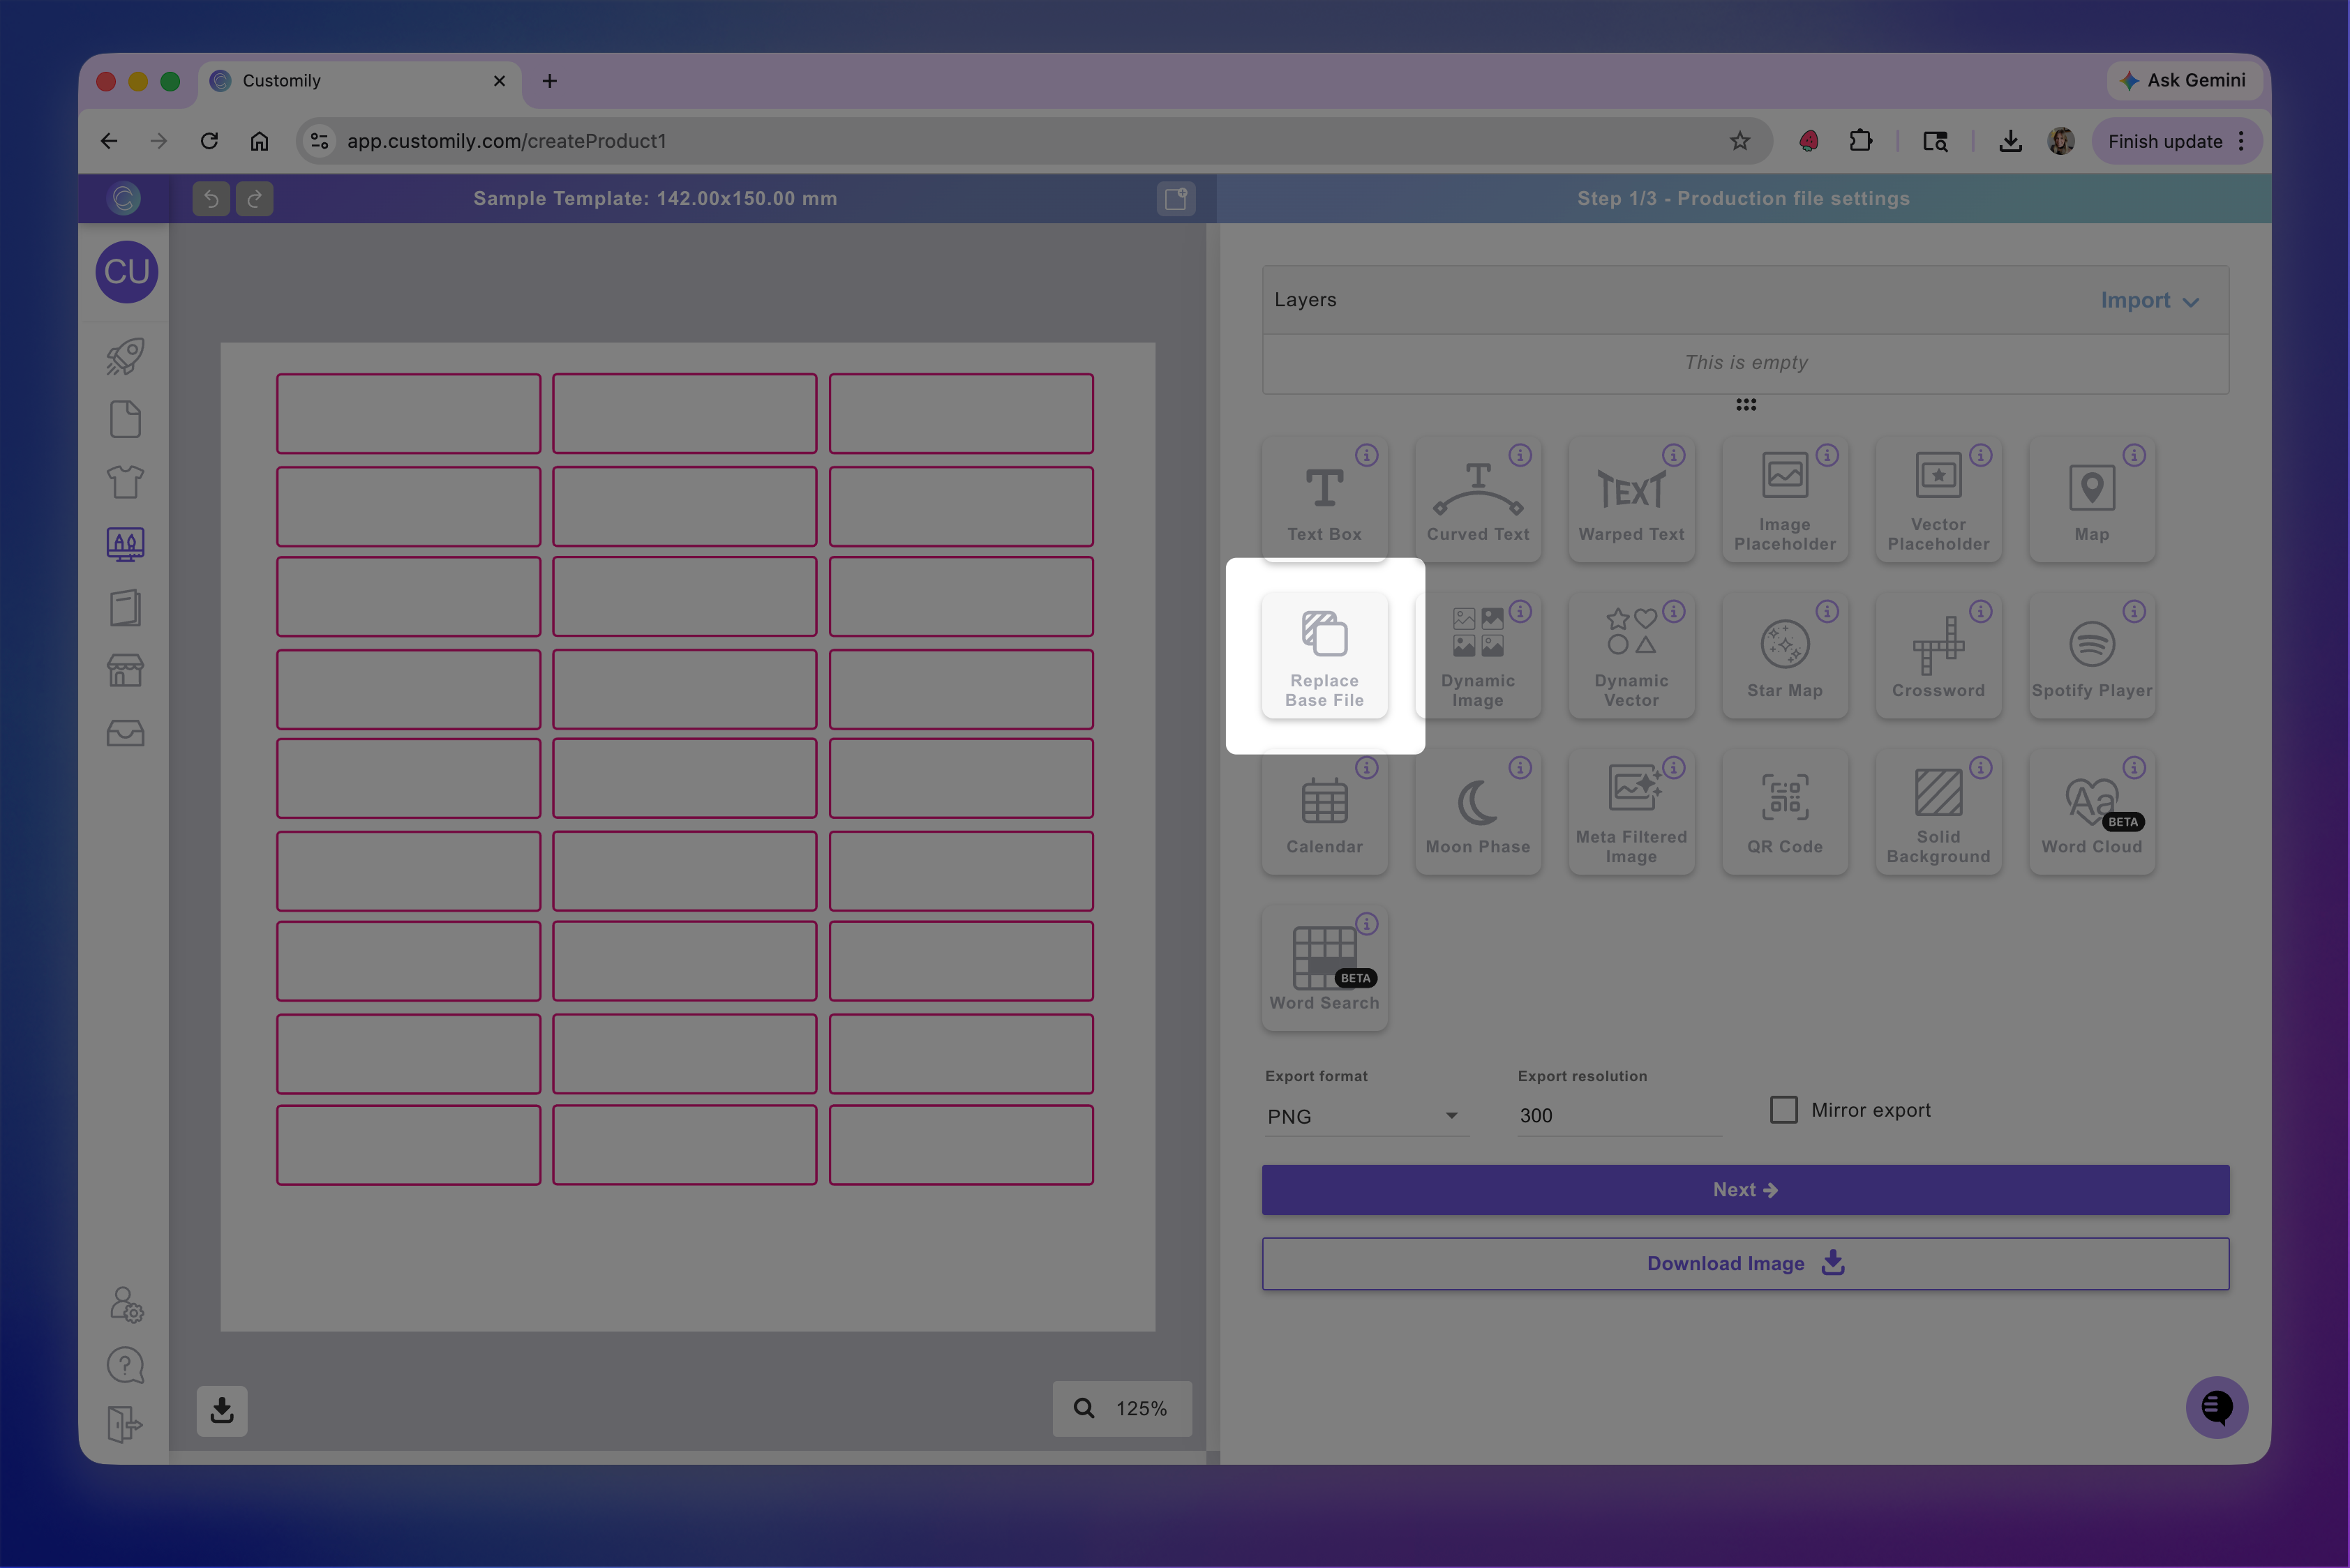Viewport: 2350px width, 1568px height.
Task: Add a Calendar element
Action: click(1324, 812)
